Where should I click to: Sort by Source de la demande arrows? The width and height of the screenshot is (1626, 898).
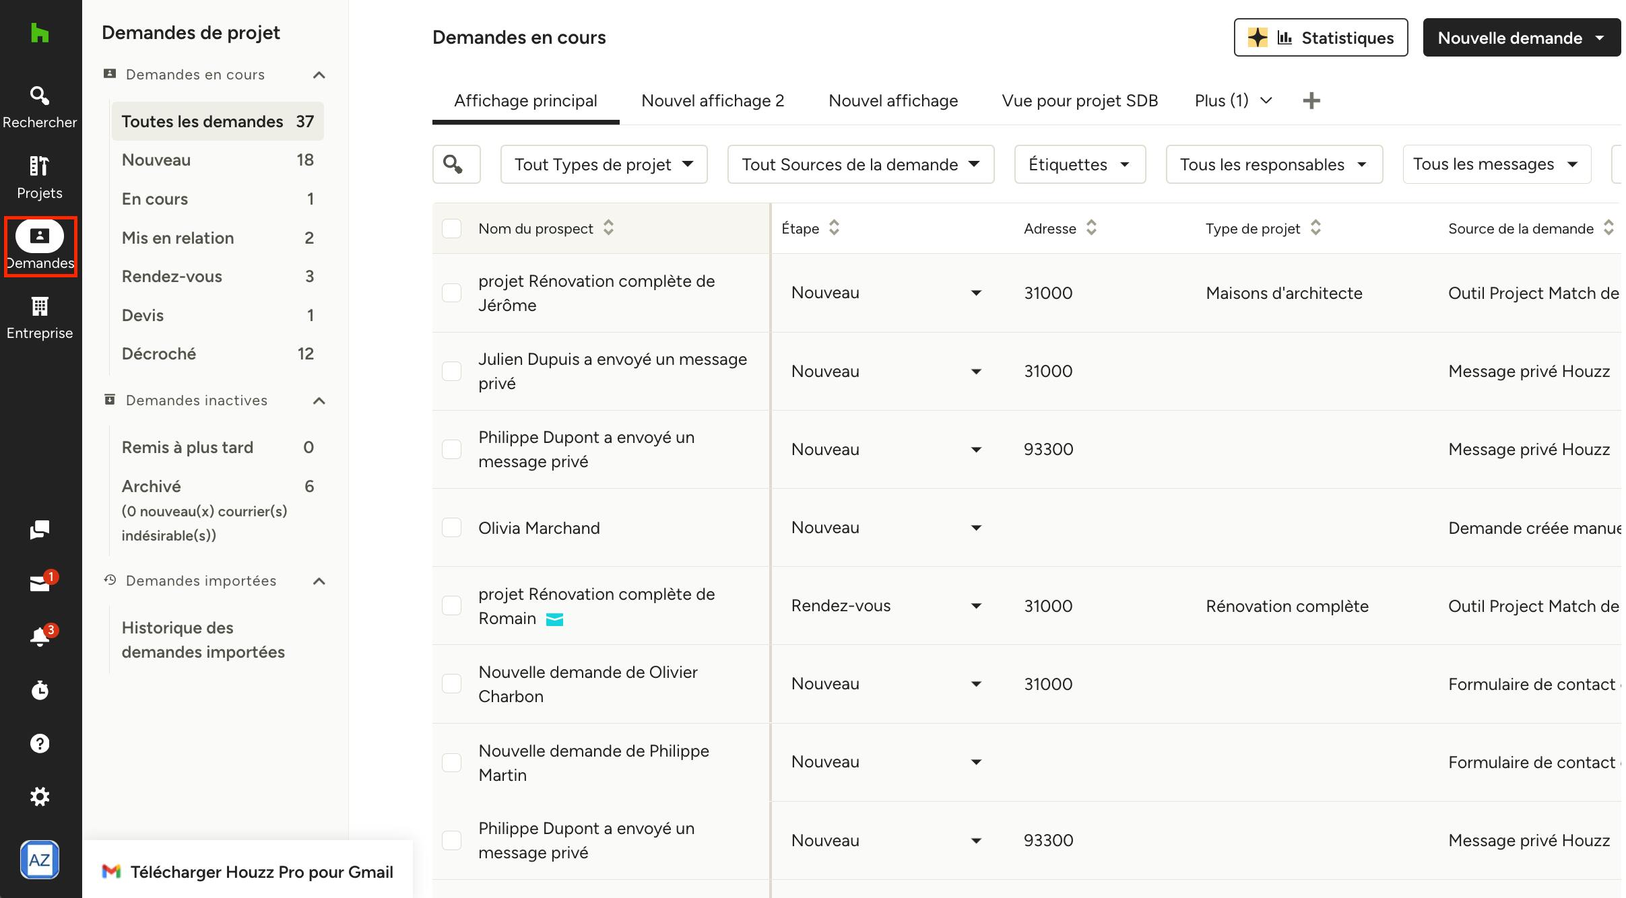pos(1608,228)
